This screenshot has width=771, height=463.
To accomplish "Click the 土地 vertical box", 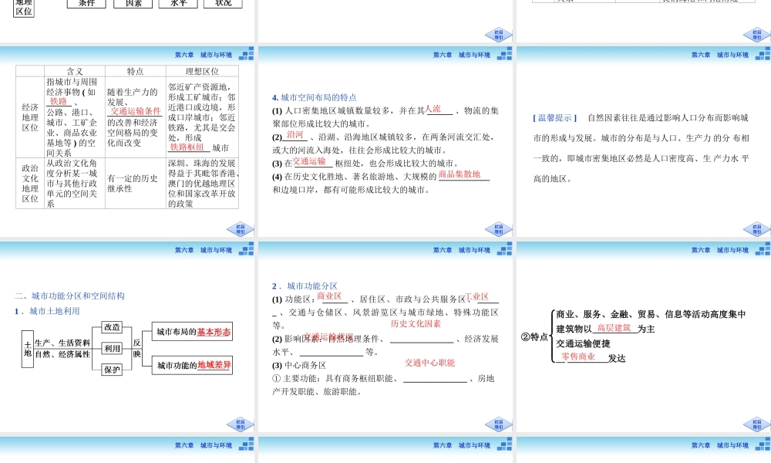I will click(x=28, y=349).
